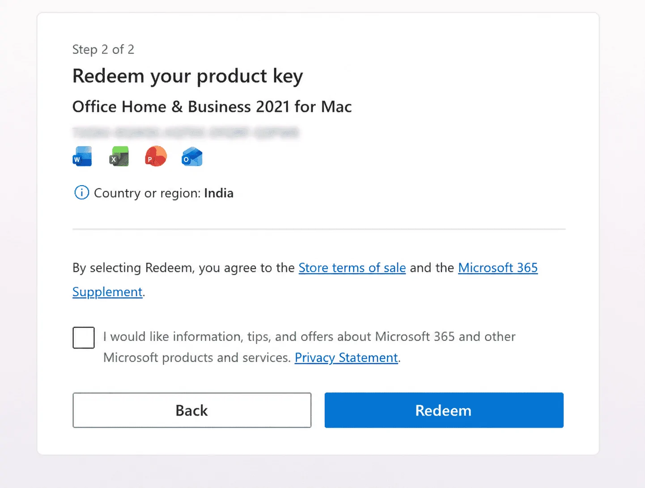Click the Excel app icon
This screenshot has height=488, width=645.
pyautogui.click(x=119, y=157)
